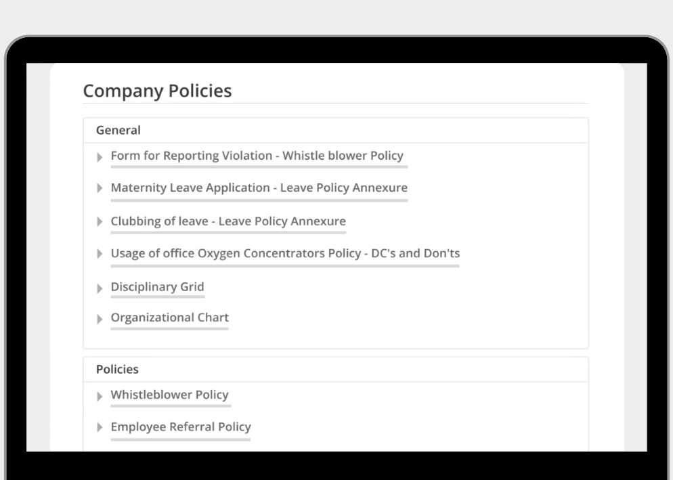This screenshot has width=673, height=480.
Task: Expand the Employee Referral Policy arrow
Action: (x=100, y=427)
